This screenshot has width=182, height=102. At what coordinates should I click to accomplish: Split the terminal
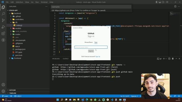[169, 59]
